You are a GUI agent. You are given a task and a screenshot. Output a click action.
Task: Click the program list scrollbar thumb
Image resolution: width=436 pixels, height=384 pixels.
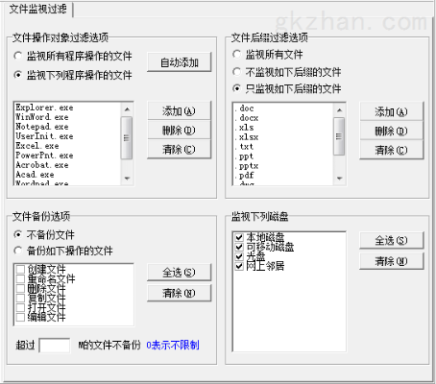click(127, 137)
